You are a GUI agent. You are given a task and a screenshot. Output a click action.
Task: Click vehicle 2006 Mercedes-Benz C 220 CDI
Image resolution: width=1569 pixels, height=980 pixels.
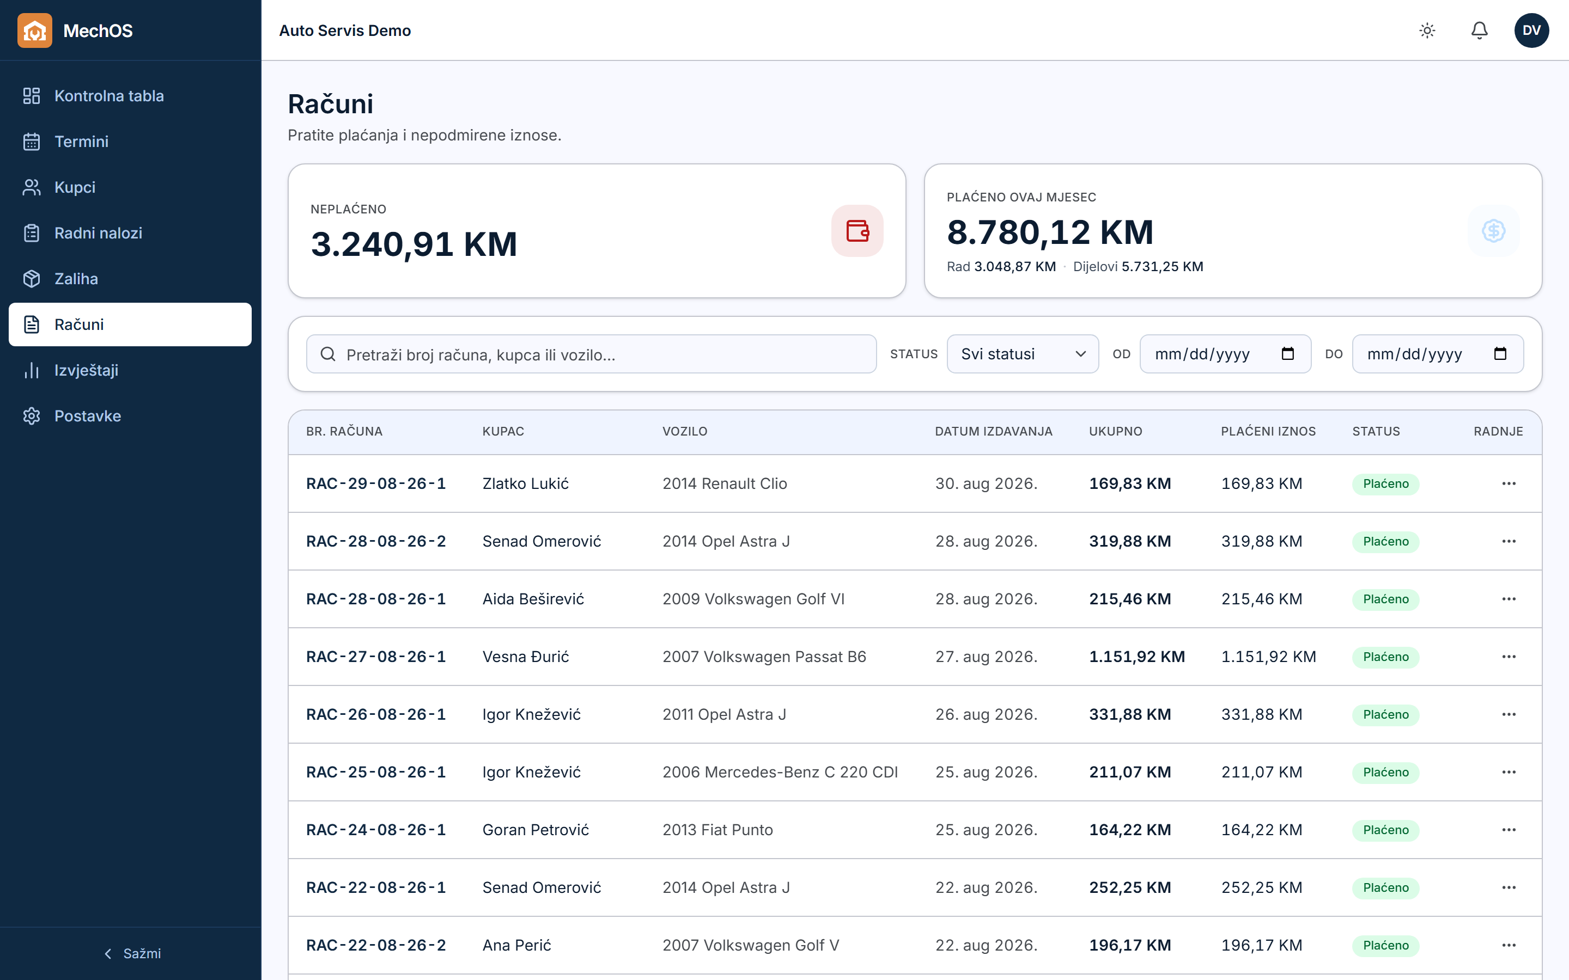coord(780,772)
